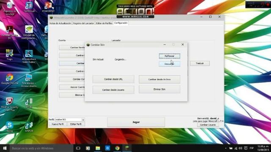This screenshot has width=271, height=152.
Task: Open the volume control in the system tray
Action: [x=241, y=148]
